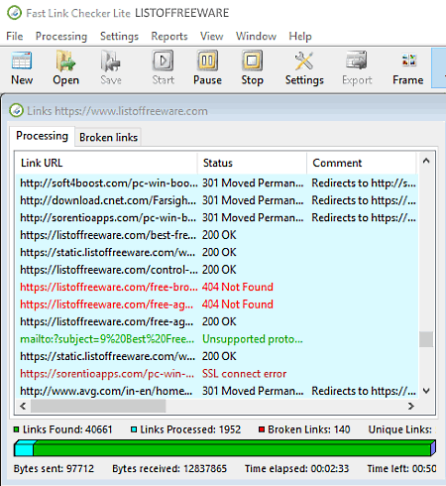Pause link checking with Pause icon
The width and height of the screenshot is (446, 486).
coord(207,61)
